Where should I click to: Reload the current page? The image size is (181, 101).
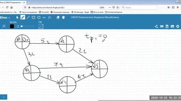7,8
